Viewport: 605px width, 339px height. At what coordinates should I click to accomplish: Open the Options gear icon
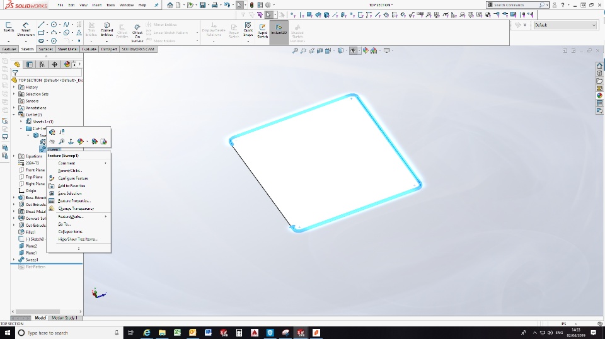(268, 5)
